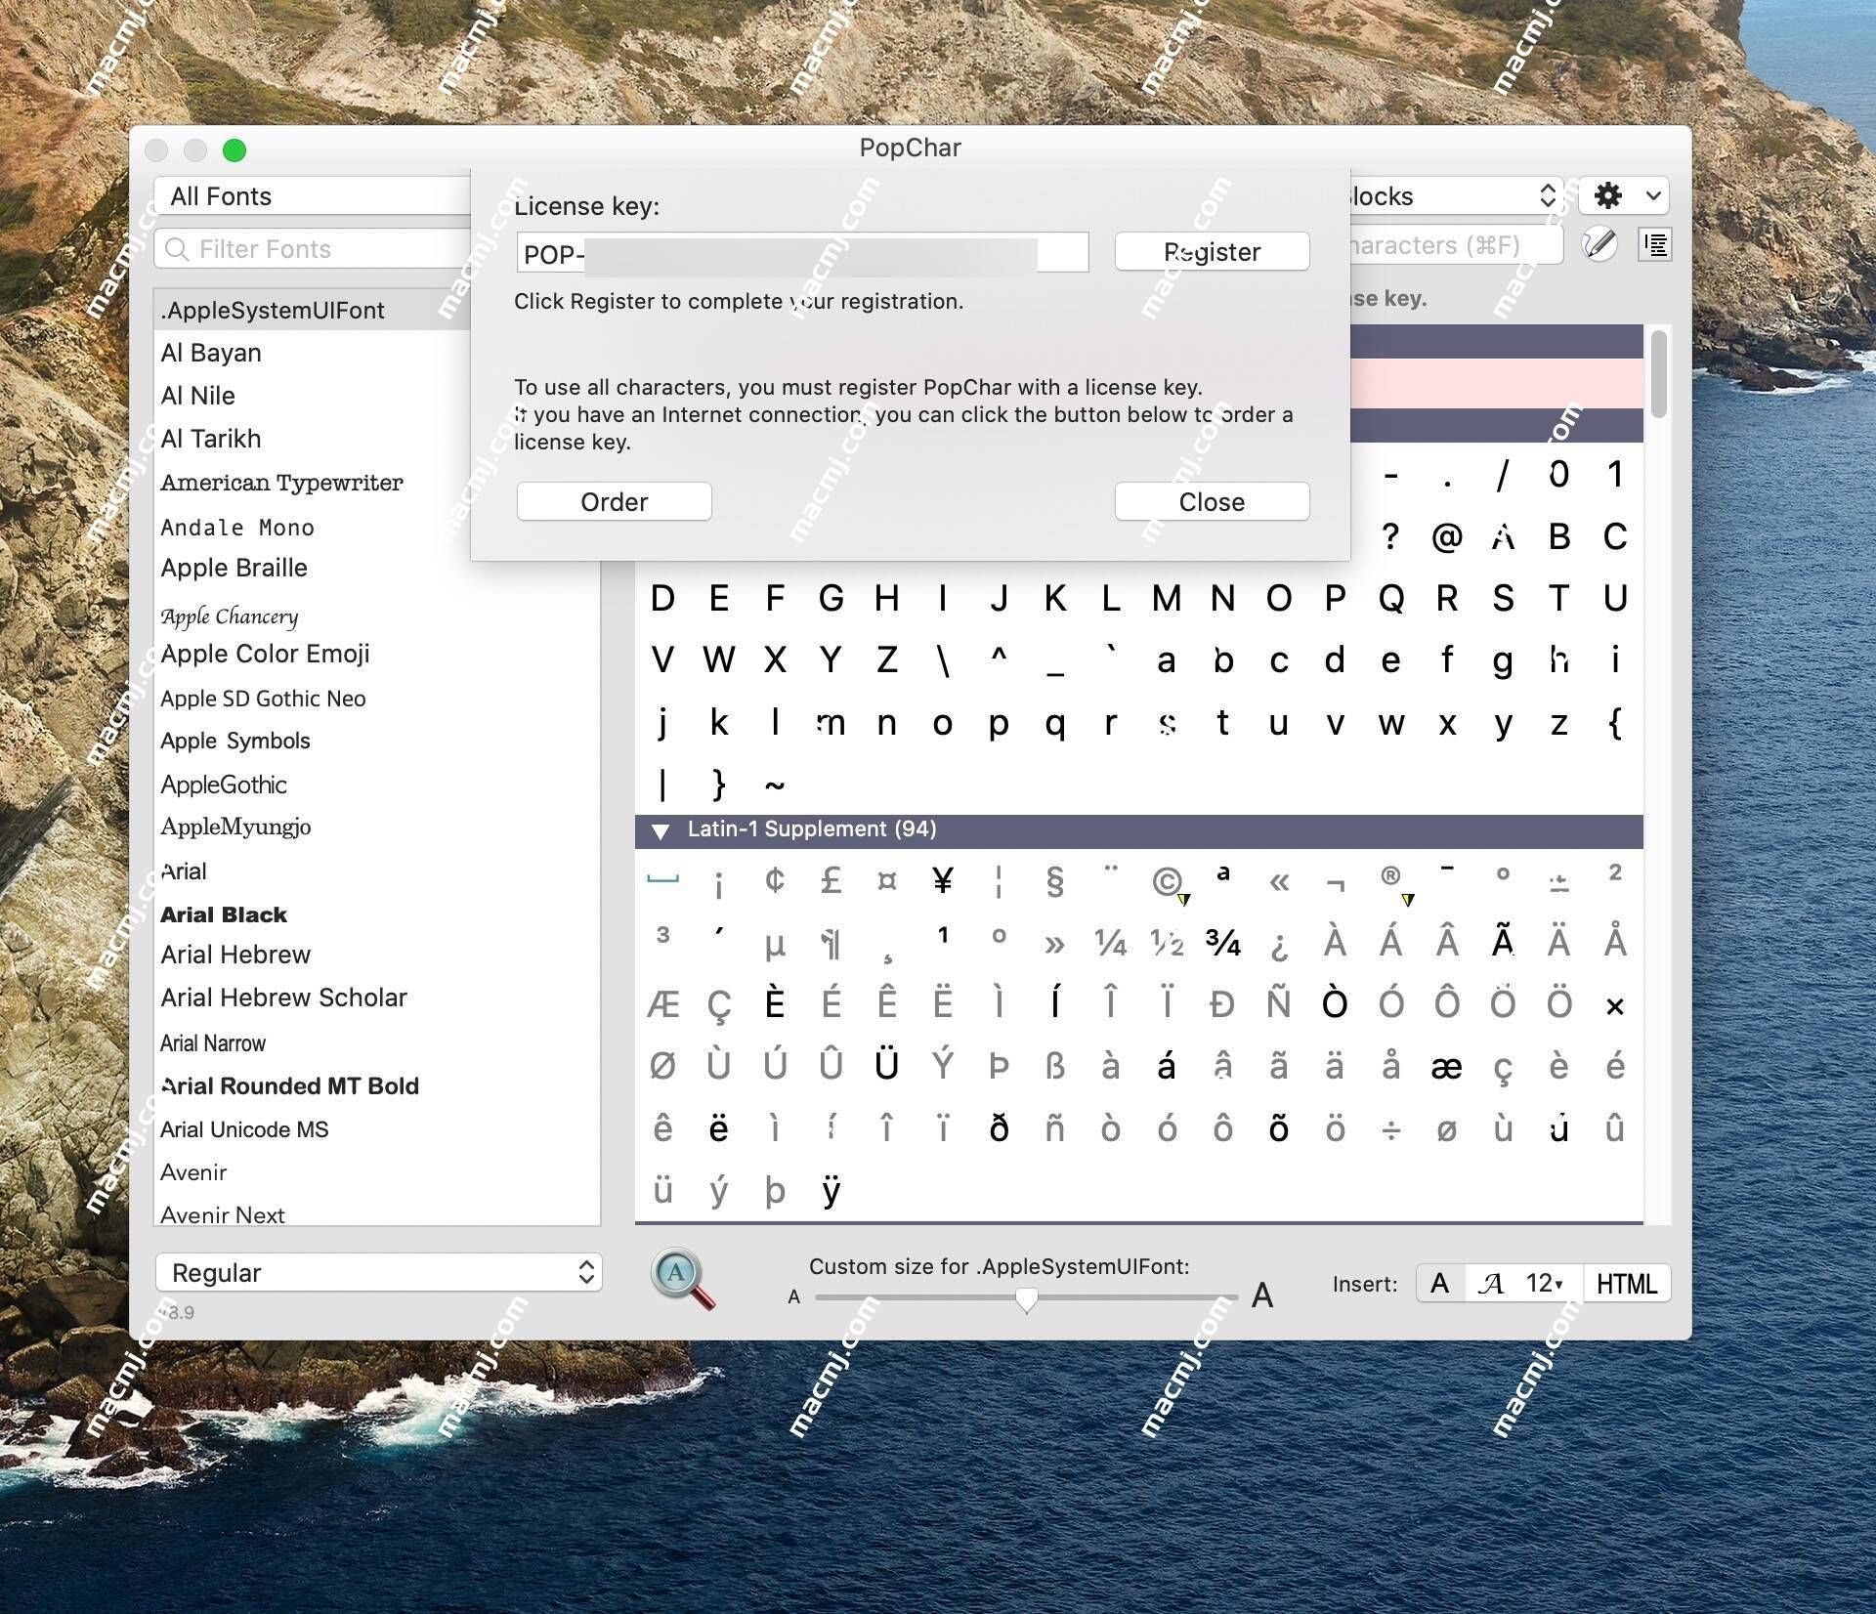Click Order to purchase a license key
1876x1614 pixels.
615,501
